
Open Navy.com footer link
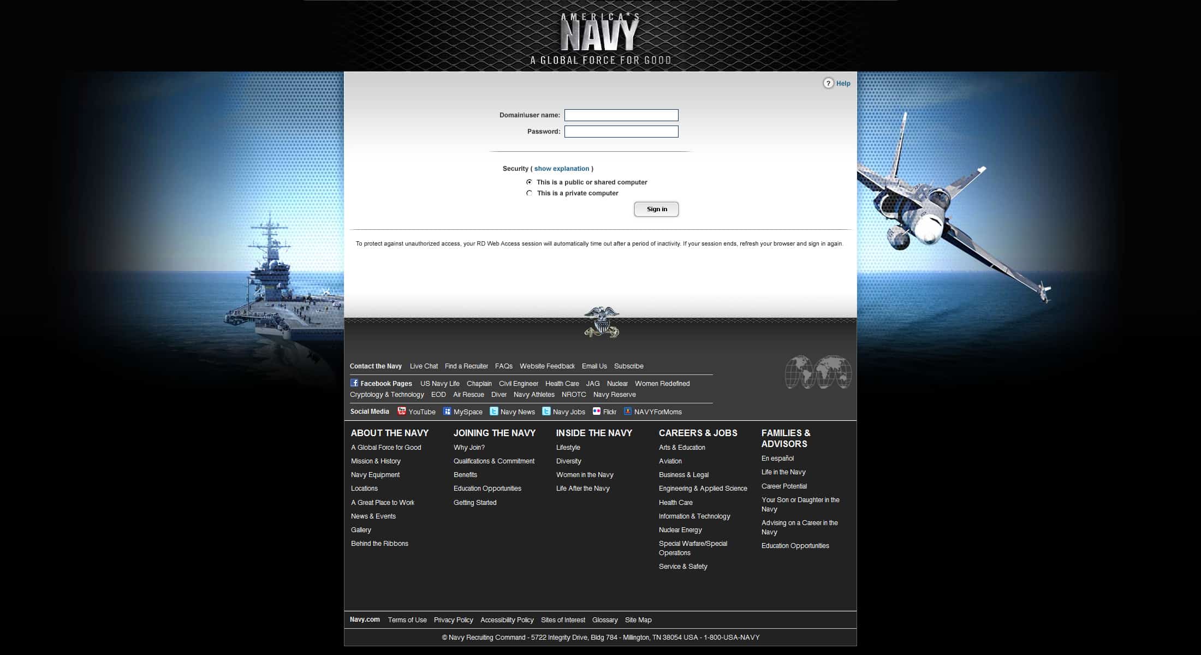pyautogui.click(x=365, y=620)
